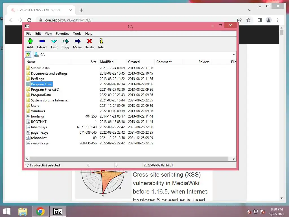Click the left scroll arrow in file list
The width and height of the screenshot is (289, 217).
[x=27, y=159]
